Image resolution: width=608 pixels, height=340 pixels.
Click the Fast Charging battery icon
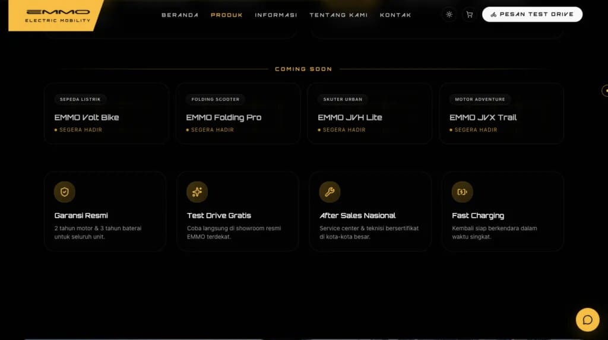(462, 192)
